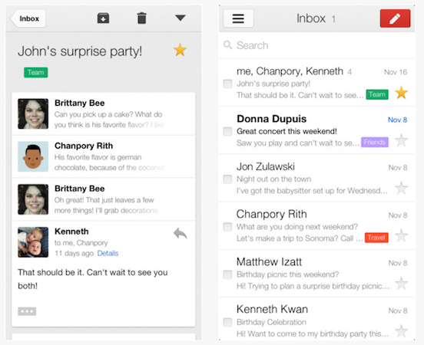
Task: Tap the magnifying glass search icon
Action: pos(227,45)
